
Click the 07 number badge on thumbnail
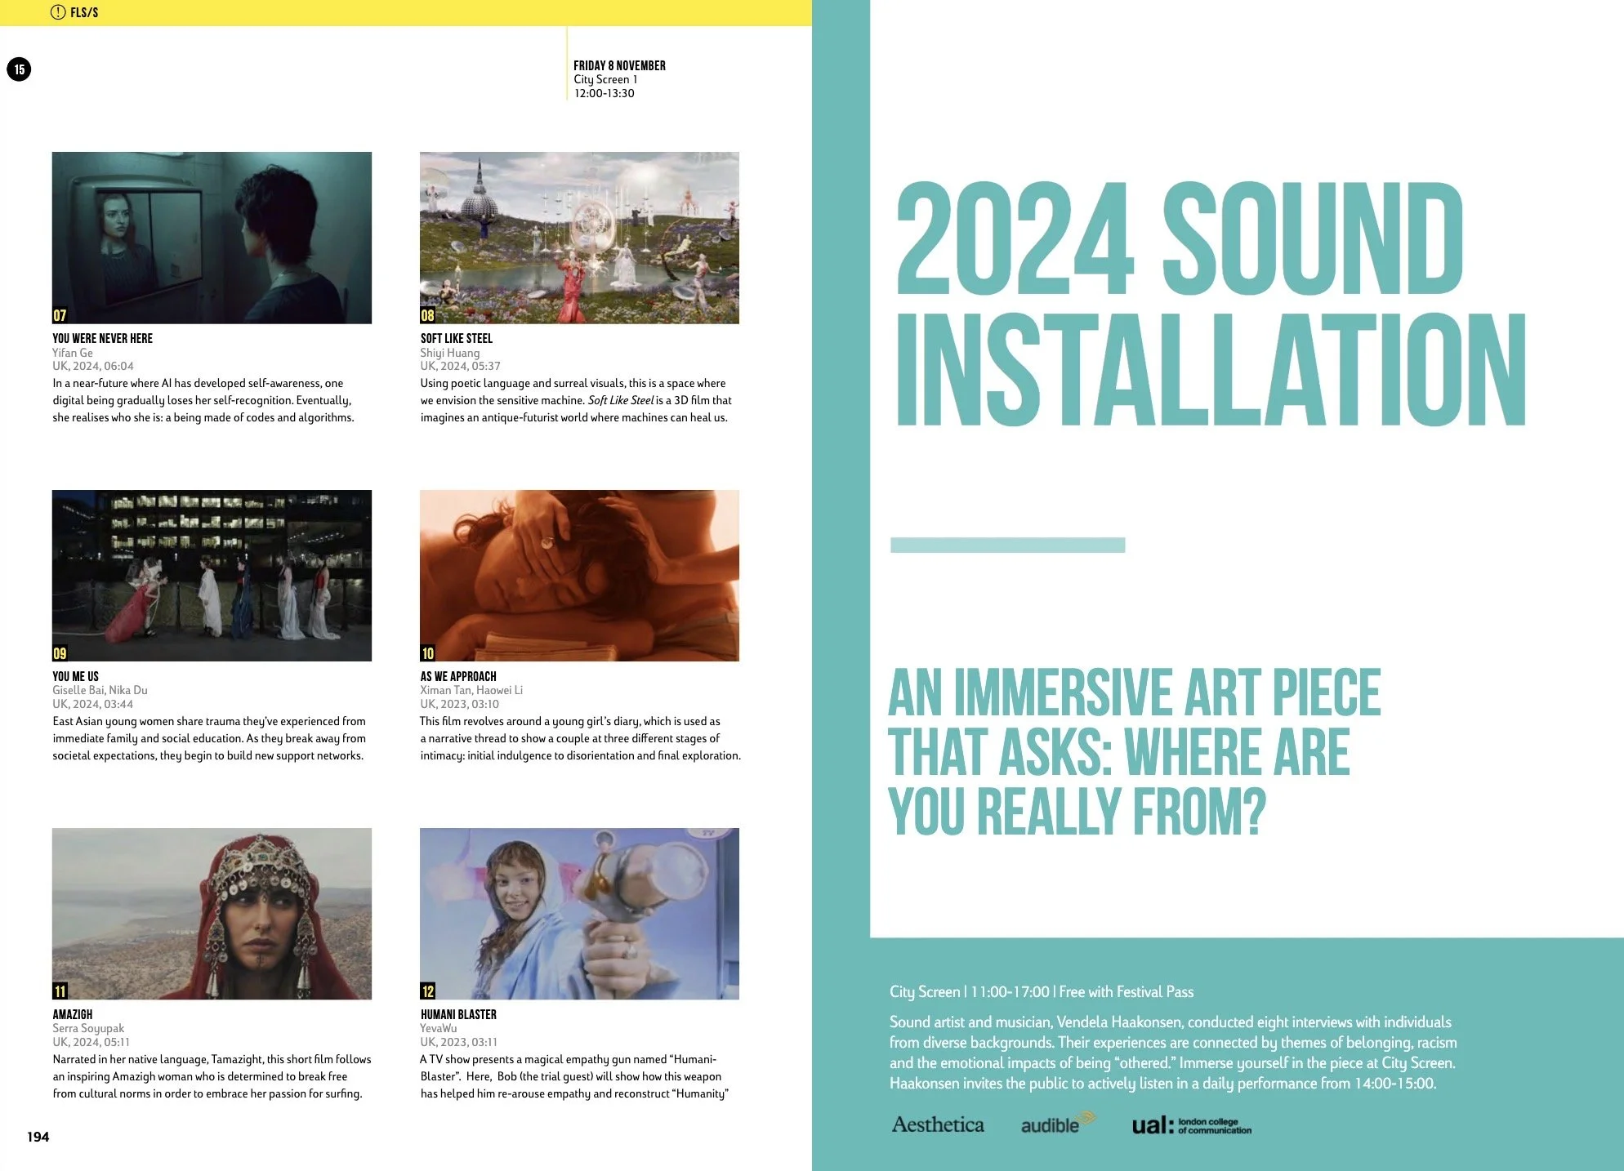pos(60,315)
